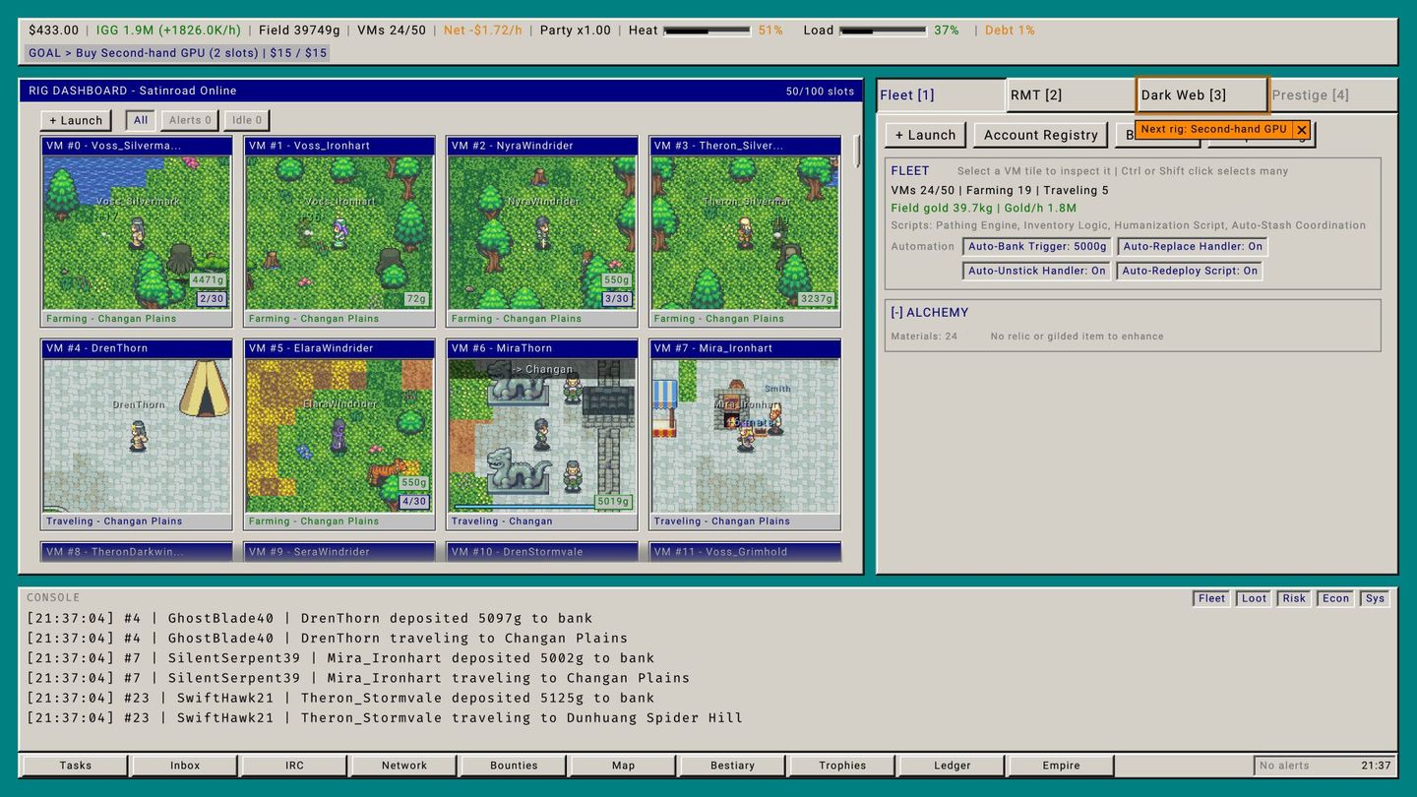Open the Map window
The width and height of the screenshot is (1417, 797).
point(624,766)
